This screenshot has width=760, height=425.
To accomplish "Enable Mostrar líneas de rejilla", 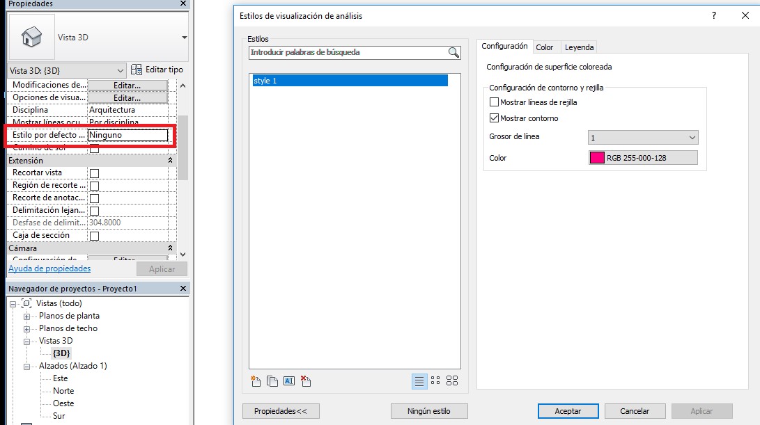I will (495, 102).
